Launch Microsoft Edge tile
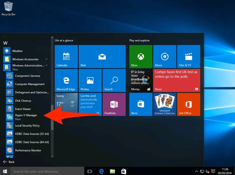The image size is (235, 175). click(66, 80)
